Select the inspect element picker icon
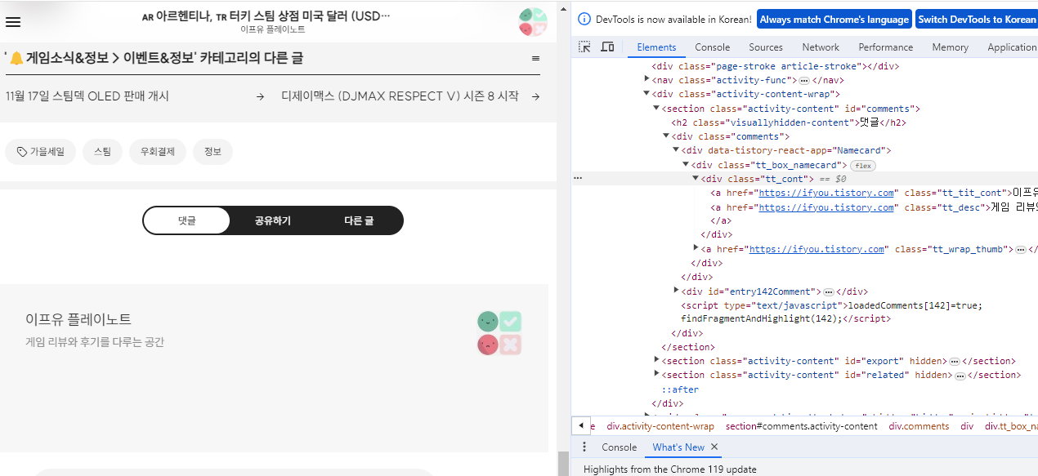1038x476 pixels. click(584, 47)
